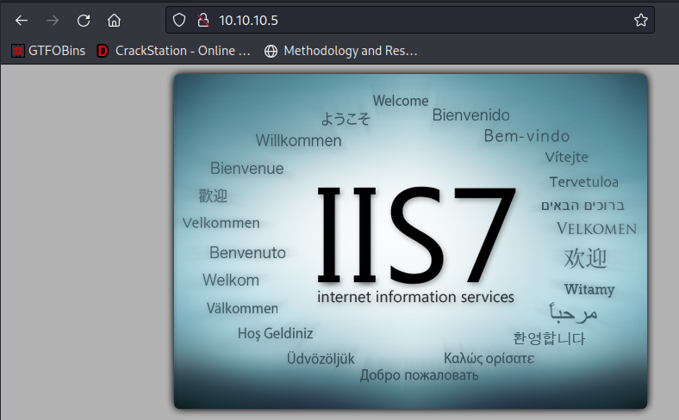Click the words "Добро пожаловать"
The width and height of the screenshot is (679, 420).
pyautogui.click(x=419, y=375)
